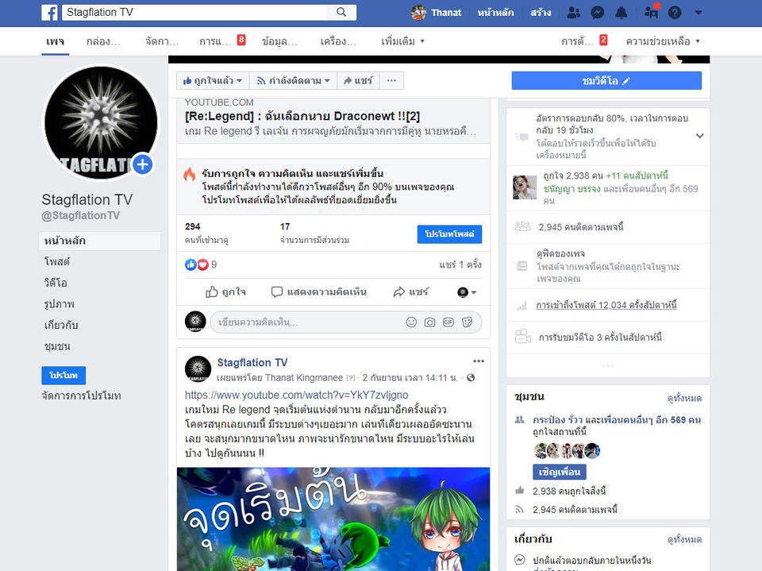This screenshot has height=571, width=762.
Task: Attach a photo via camera icon in comment box
Action: tap(429, 322)
